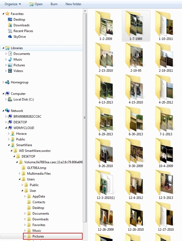Click the SkyDrive cloud icon
This screenshot has width=182, height=241.
10,37
